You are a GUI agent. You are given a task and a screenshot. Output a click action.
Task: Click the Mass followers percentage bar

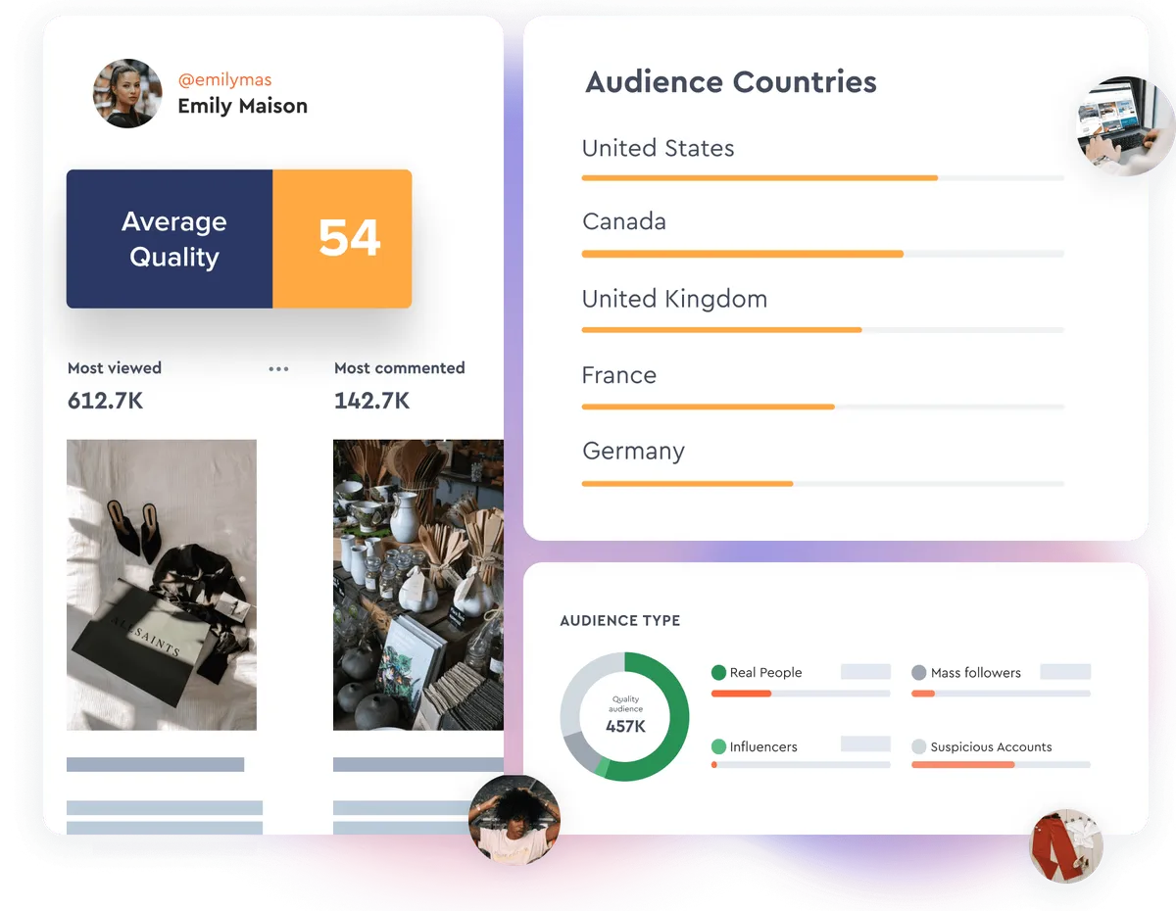click(1001, 694)
